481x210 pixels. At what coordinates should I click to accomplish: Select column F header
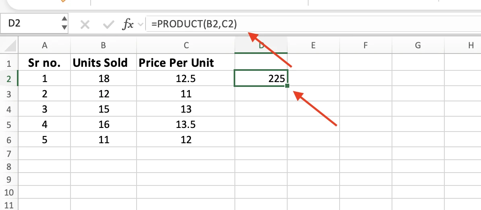tap(365, 45)
